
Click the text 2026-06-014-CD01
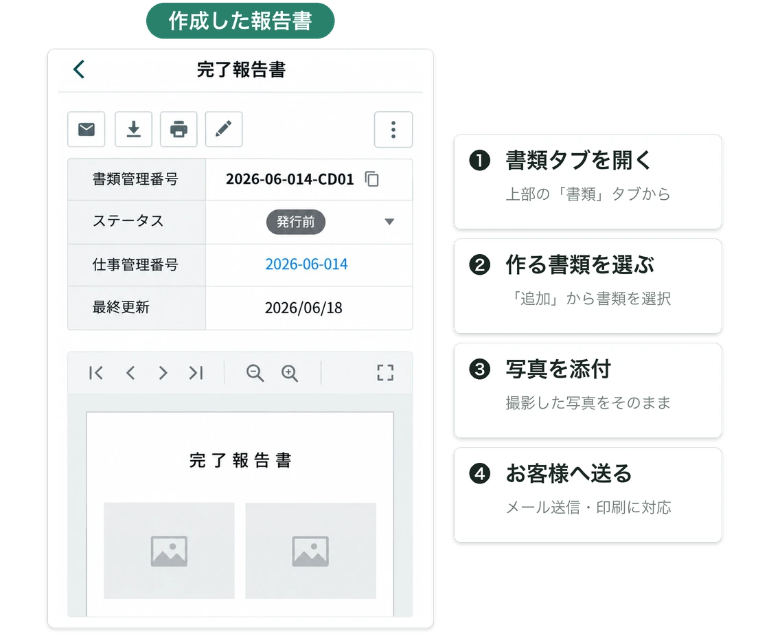point(290,179)
